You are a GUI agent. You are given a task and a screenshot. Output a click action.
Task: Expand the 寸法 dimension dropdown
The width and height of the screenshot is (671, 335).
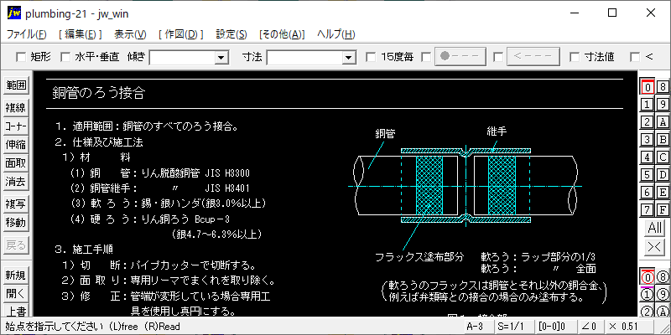(x=349, y=57)
